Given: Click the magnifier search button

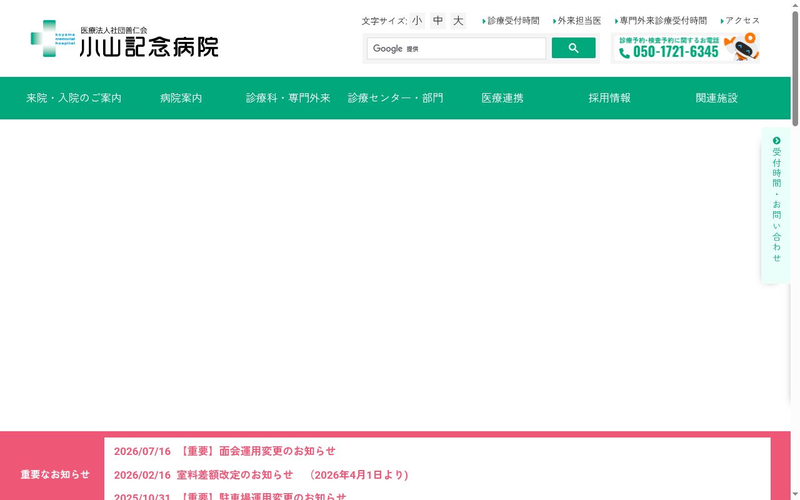Looking at the screenshot, I should click(574, 48).
